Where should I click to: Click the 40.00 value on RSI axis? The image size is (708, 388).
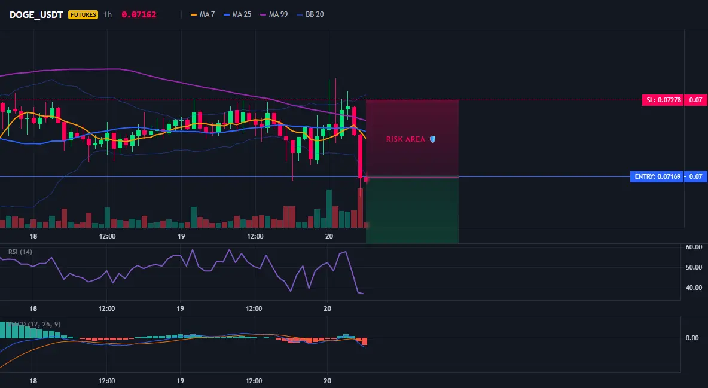coord(694,288)
